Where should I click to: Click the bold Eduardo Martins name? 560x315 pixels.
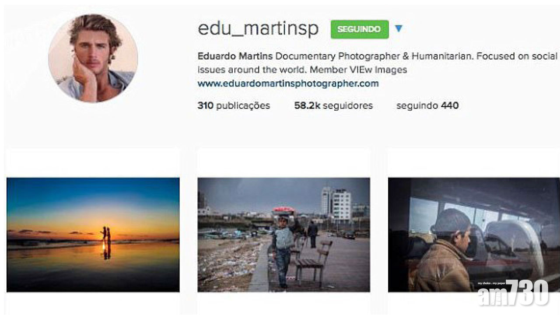pyautogui.click(x=235, y=56)
